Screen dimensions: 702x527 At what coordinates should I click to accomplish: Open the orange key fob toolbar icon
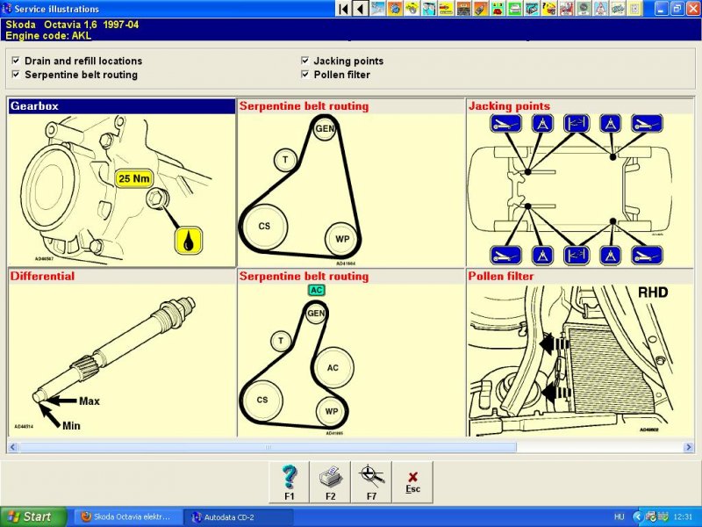tap(481, 9)
